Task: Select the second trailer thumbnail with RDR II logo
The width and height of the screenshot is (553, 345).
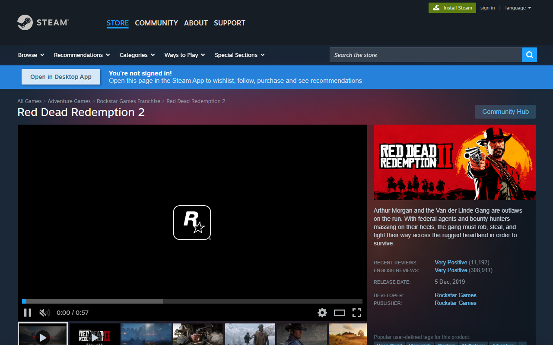Action: coord(95,335)
